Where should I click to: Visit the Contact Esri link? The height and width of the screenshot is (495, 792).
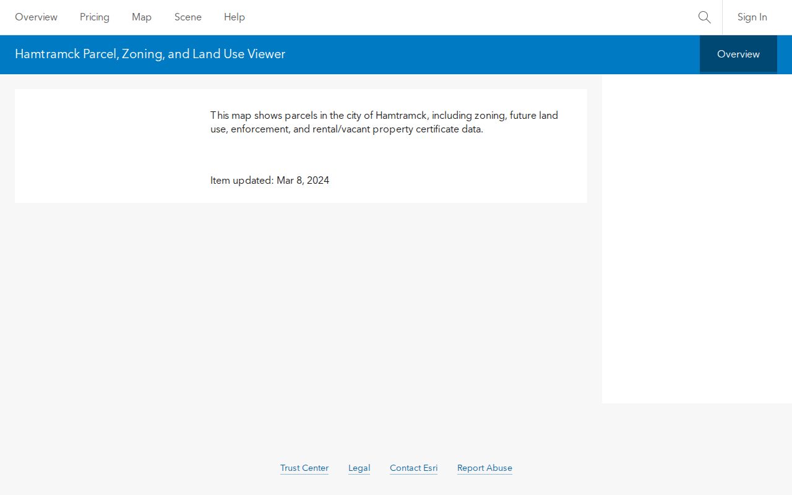pyautogui.click(x=413, y=468)
